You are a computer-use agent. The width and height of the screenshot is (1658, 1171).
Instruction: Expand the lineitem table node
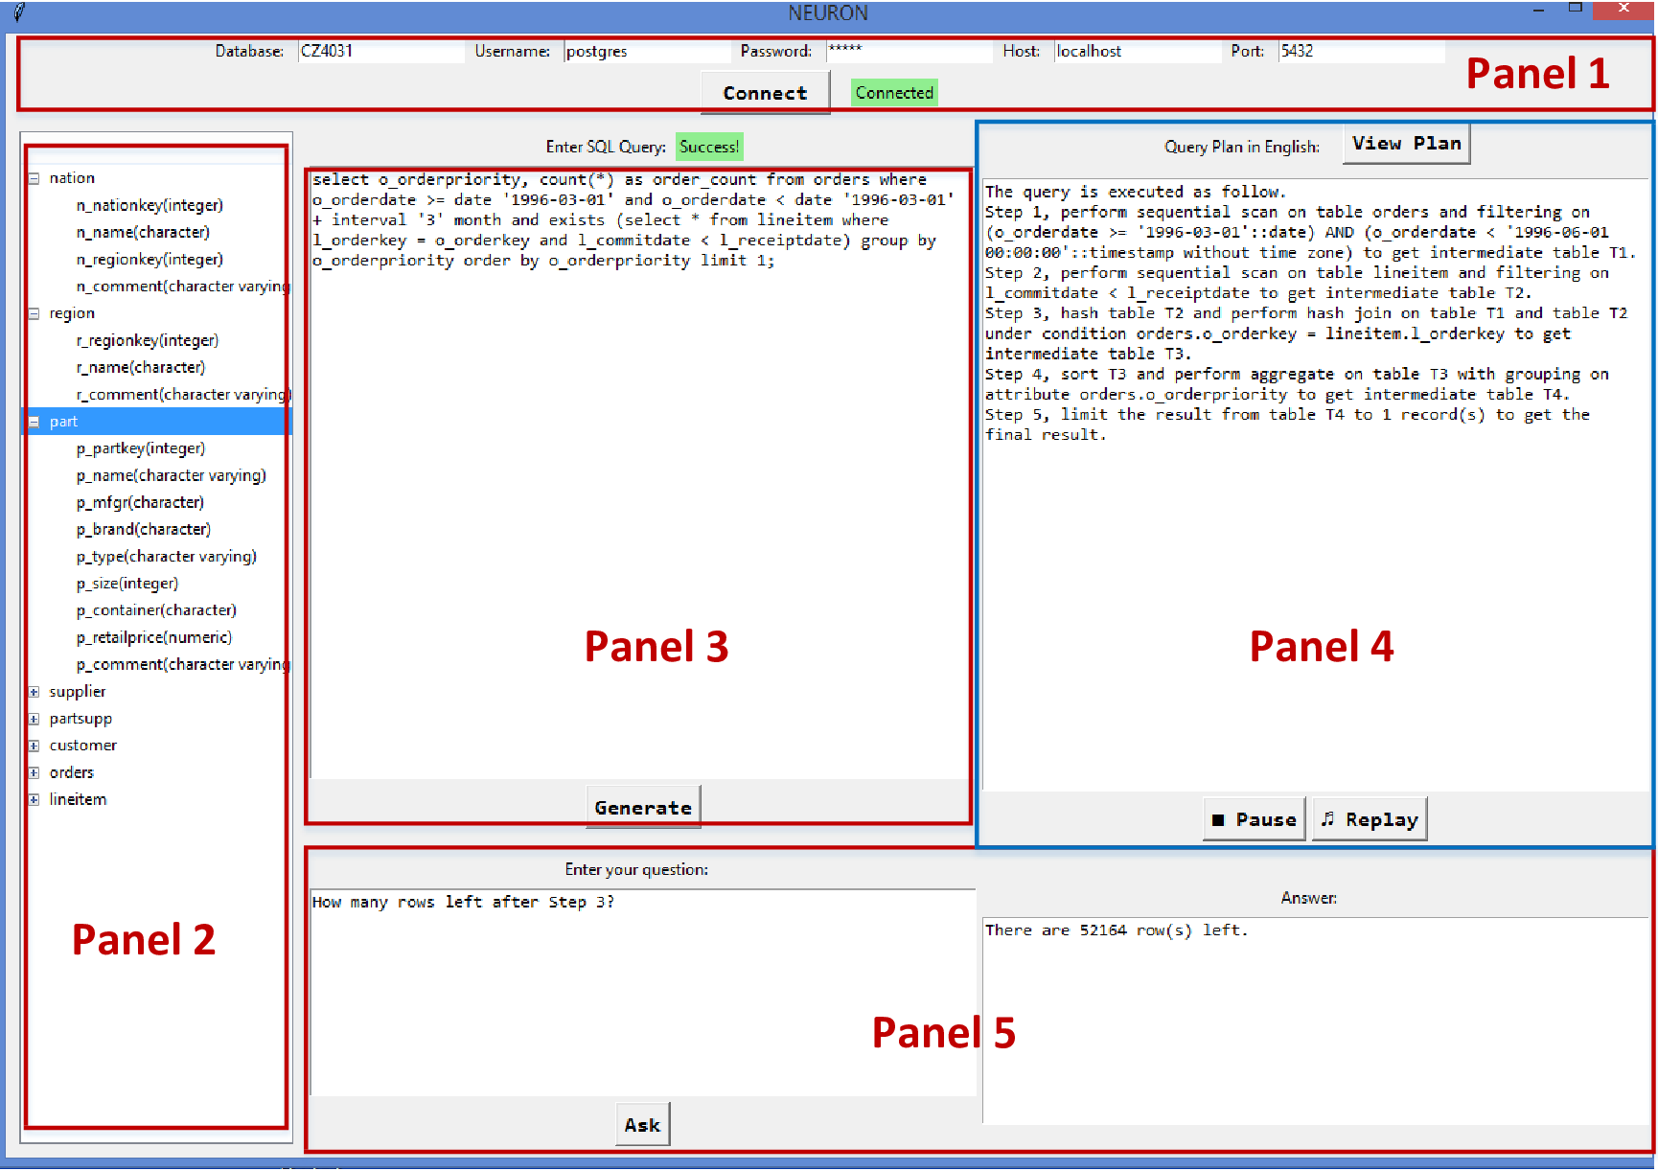[x=34, y=799]
